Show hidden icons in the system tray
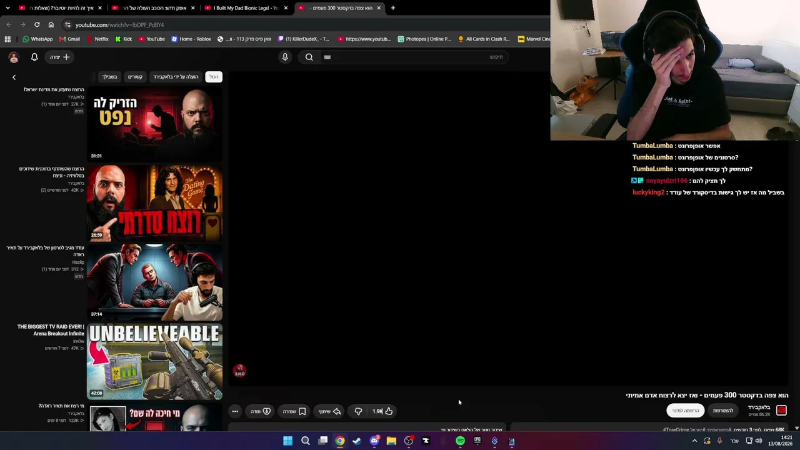This screenshot has height=450, width=800. 694,441
